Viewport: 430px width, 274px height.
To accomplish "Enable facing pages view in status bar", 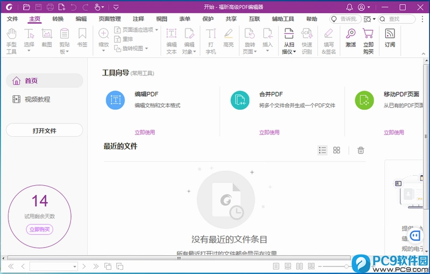I will 299,266.
